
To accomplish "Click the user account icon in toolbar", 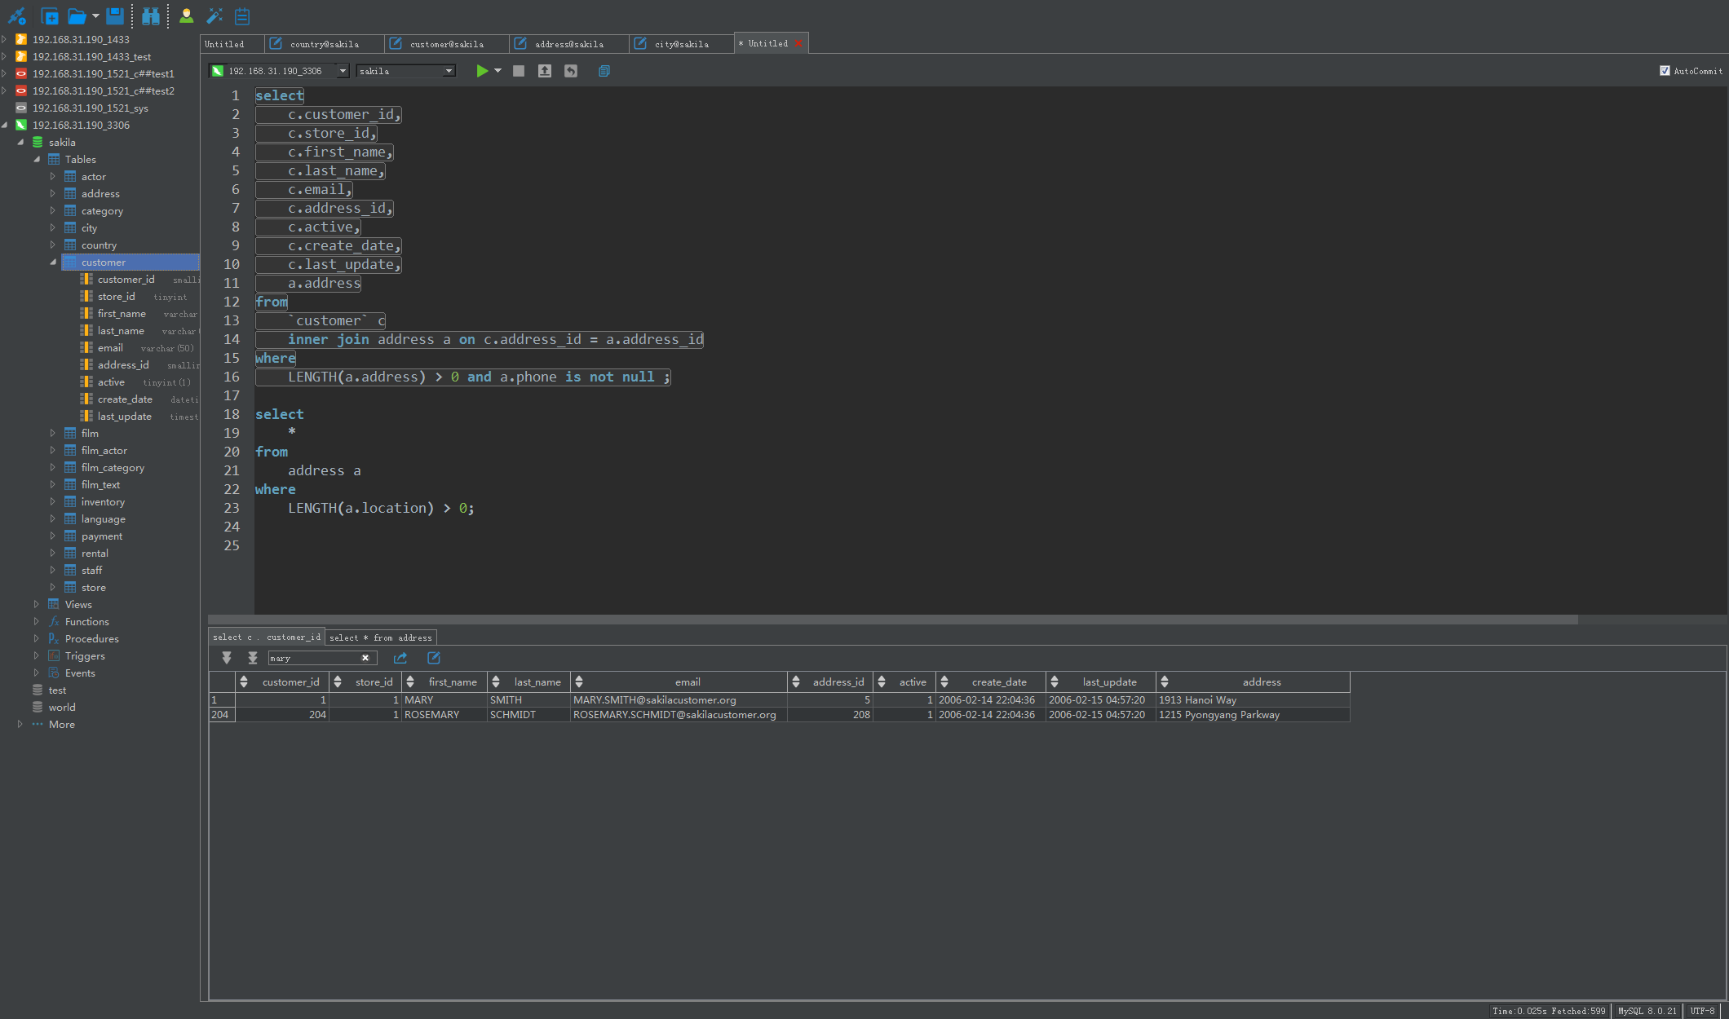I will 187,15.
